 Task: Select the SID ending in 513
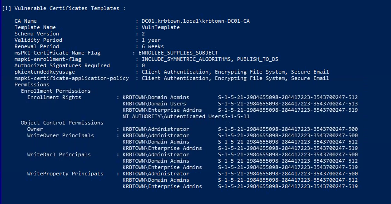click(x=288, y=104)
